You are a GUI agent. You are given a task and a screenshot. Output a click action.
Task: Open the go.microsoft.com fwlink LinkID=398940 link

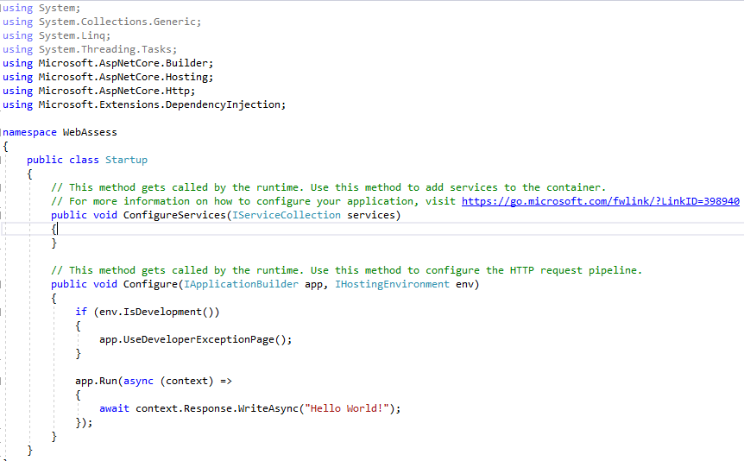[600, 201]
